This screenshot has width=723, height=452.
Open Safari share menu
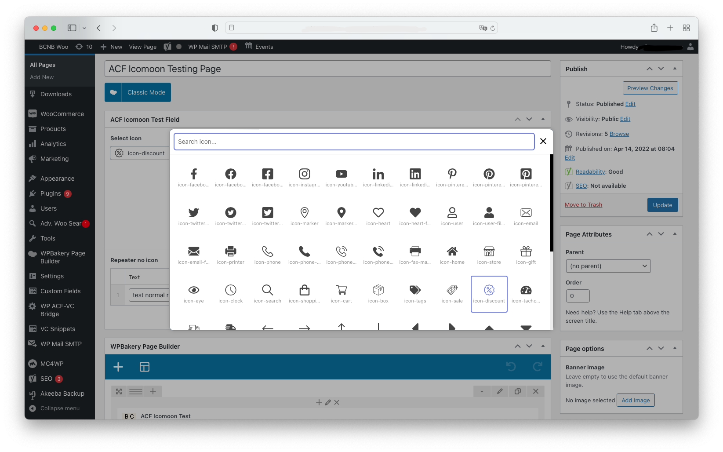click(654, 28)
